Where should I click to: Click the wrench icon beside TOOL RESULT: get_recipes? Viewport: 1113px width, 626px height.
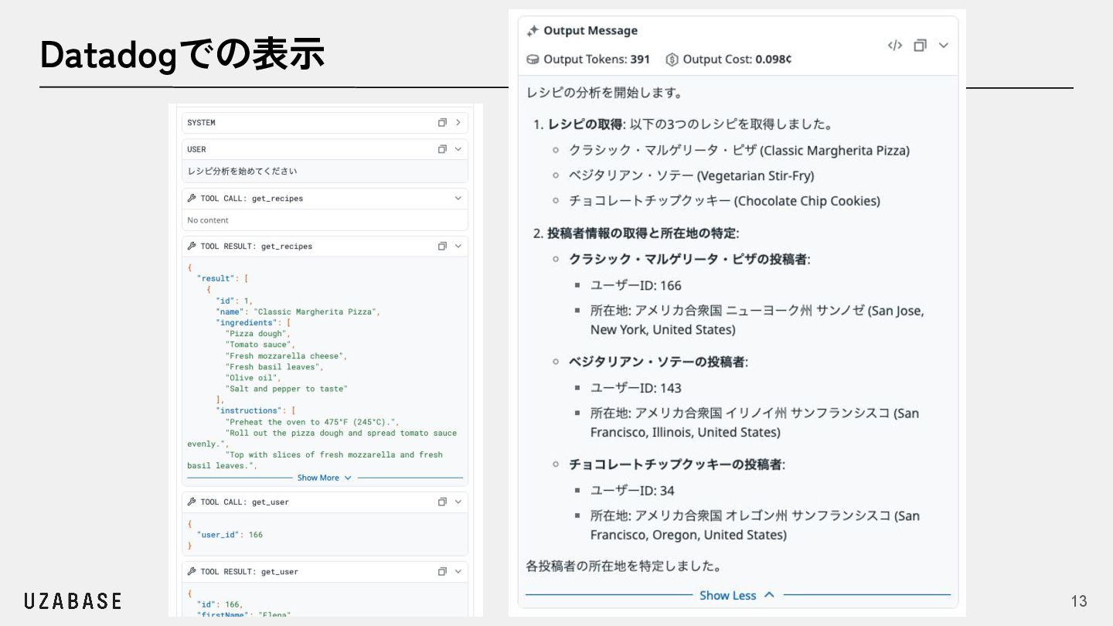[x=192, y=247]
